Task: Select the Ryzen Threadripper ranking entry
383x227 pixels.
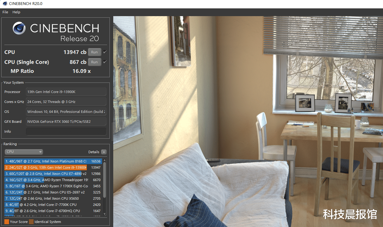Action: click(x=53, y=180)
